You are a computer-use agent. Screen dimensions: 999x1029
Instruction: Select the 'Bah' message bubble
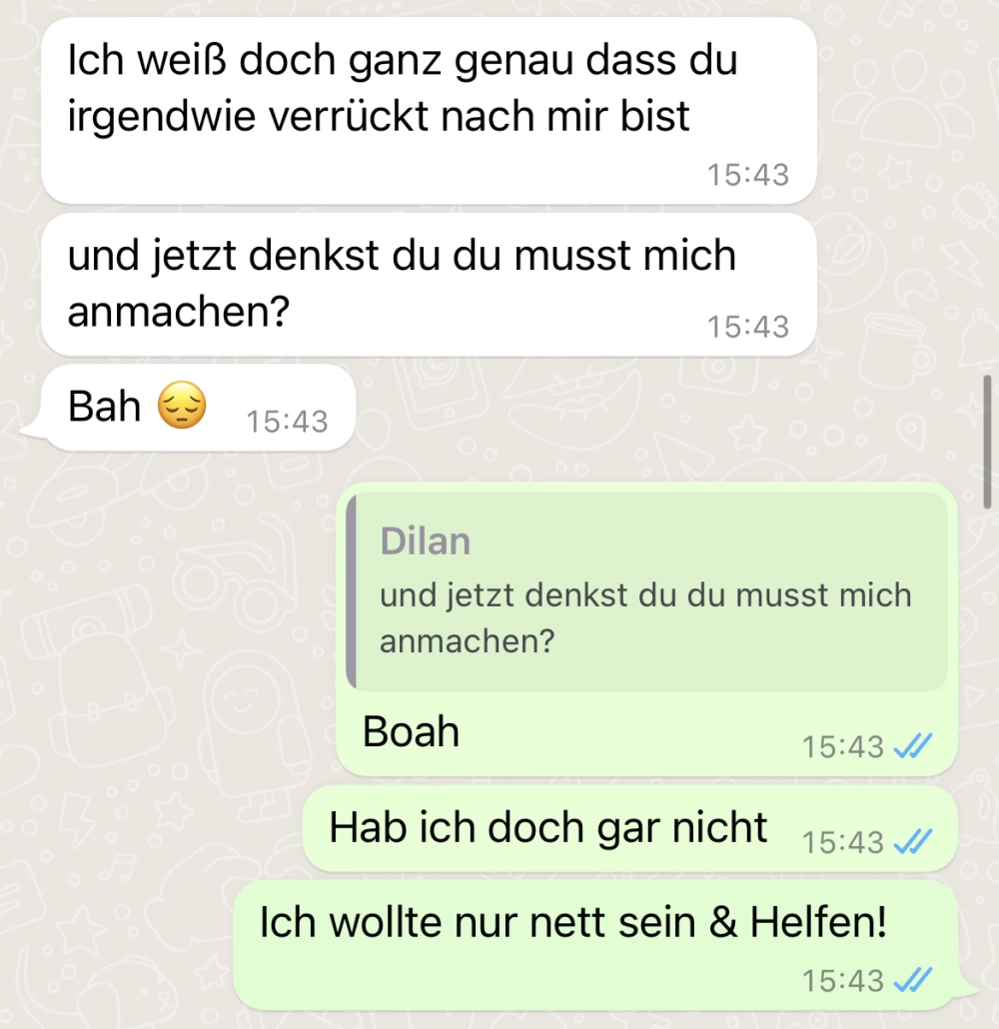198,408
